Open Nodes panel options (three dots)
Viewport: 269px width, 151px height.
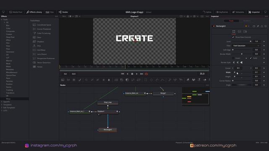[x=207, y=85]
